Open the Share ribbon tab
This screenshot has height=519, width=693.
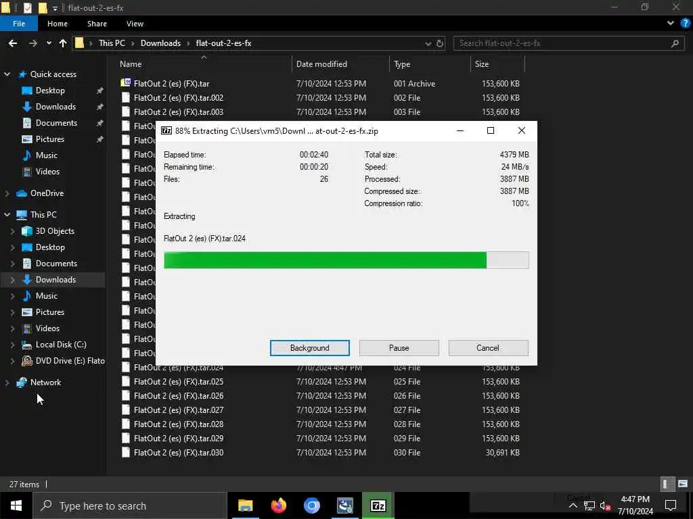tap(97, 24)
